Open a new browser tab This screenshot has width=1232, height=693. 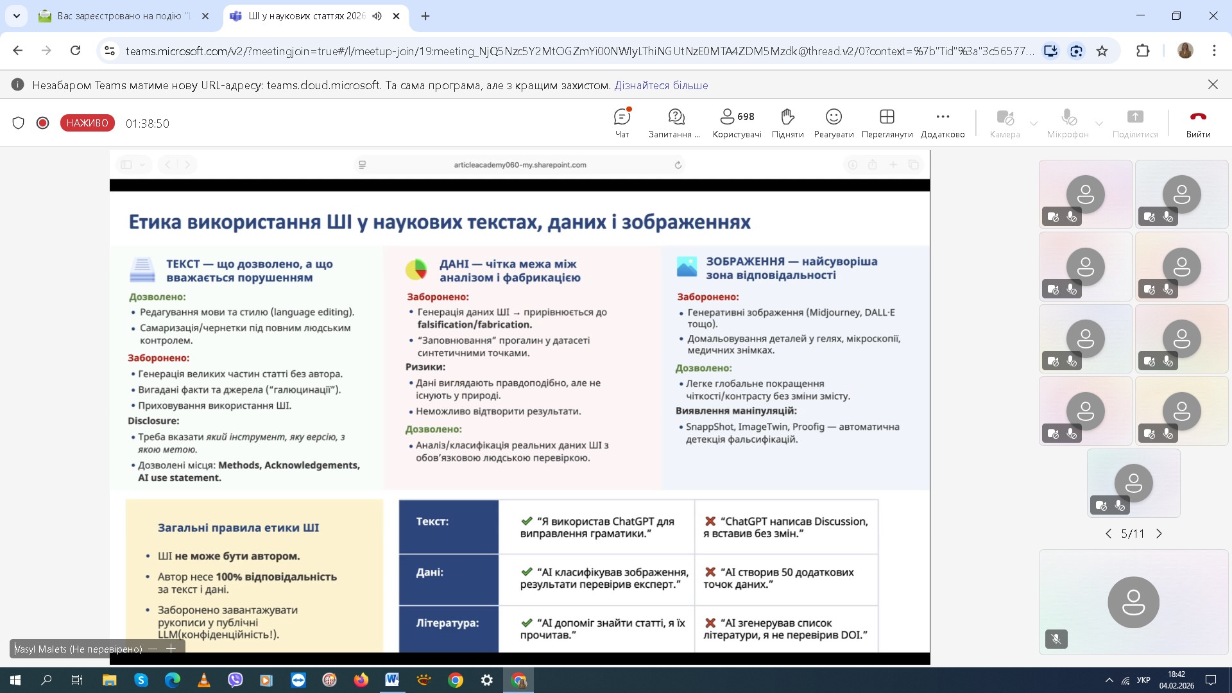tap(425, 16)
